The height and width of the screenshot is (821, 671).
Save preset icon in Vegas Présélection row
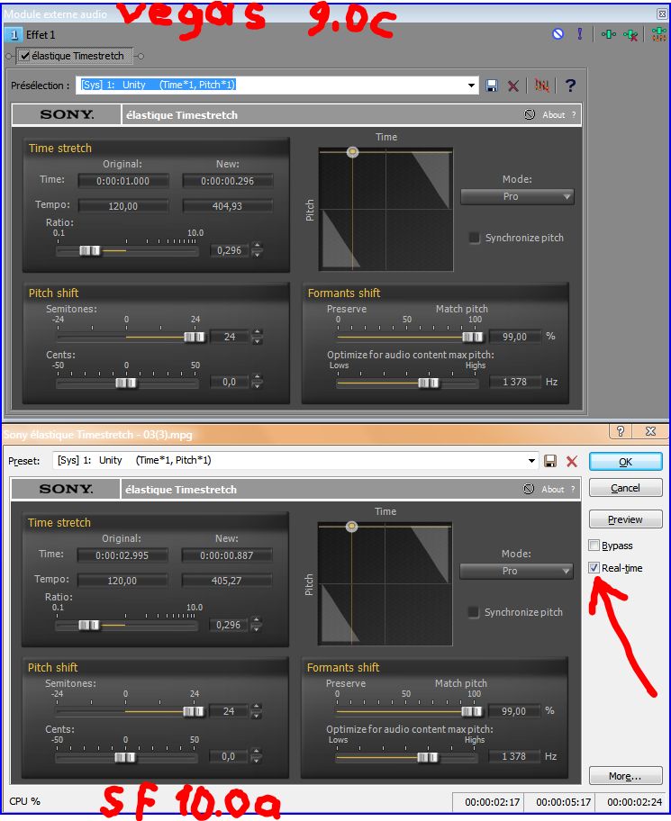coord(492,86)
